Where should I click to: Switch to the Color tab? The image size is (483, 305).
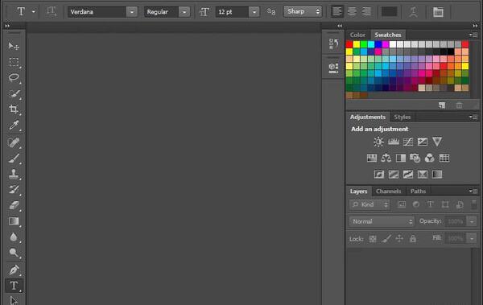[x=357, y=35]
